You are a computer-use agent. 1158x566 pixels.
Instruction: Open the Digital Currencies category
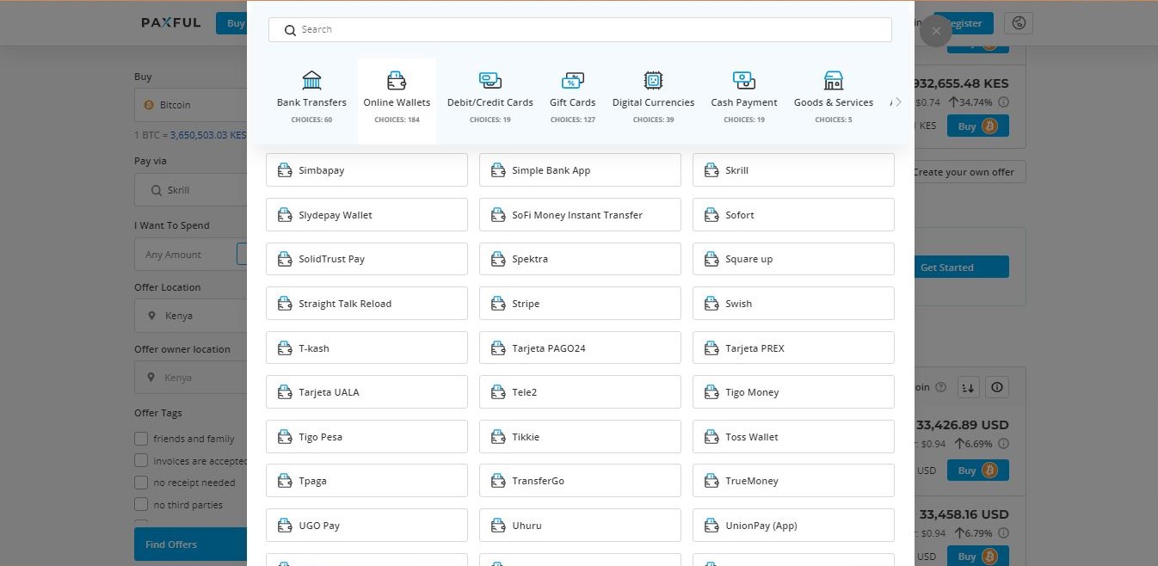[x=654, y=100]
